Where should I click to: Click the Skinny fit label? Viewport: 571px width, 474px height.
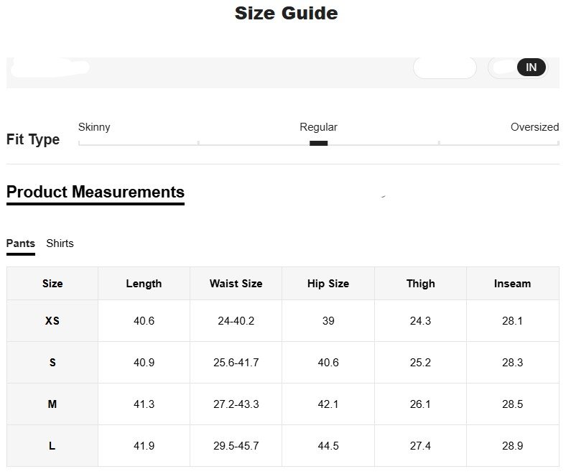[x=94, y=127]
